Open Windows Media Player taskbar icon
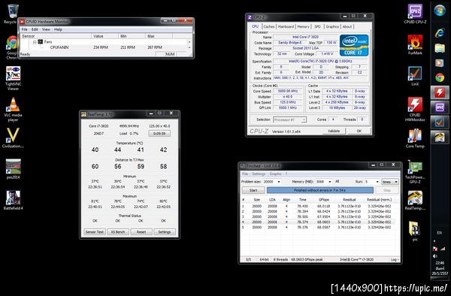Screen dimensions: 451x296 pos(440,62)
